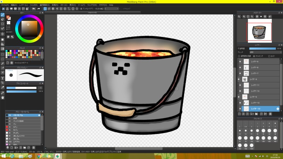Open the ファイル(F) menu

(5, 5)
